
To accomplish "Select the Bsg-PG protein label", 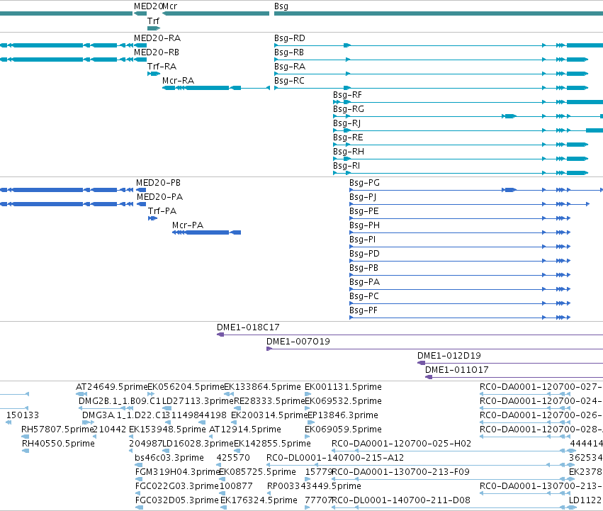I will coord(364,183).
